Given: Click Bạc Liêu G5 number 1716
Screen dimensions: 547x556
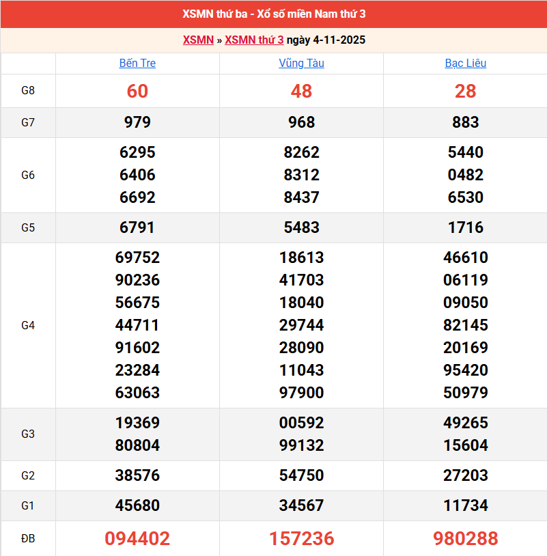Looking at the screenshot, I should [465, 227].
